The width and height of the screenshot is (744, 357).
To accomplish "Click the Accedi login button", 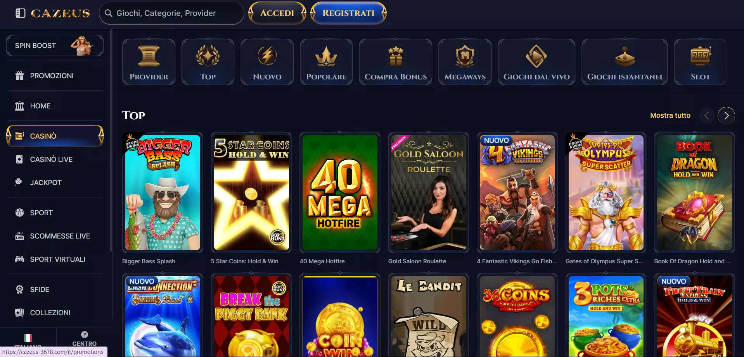I will [277, 13].
